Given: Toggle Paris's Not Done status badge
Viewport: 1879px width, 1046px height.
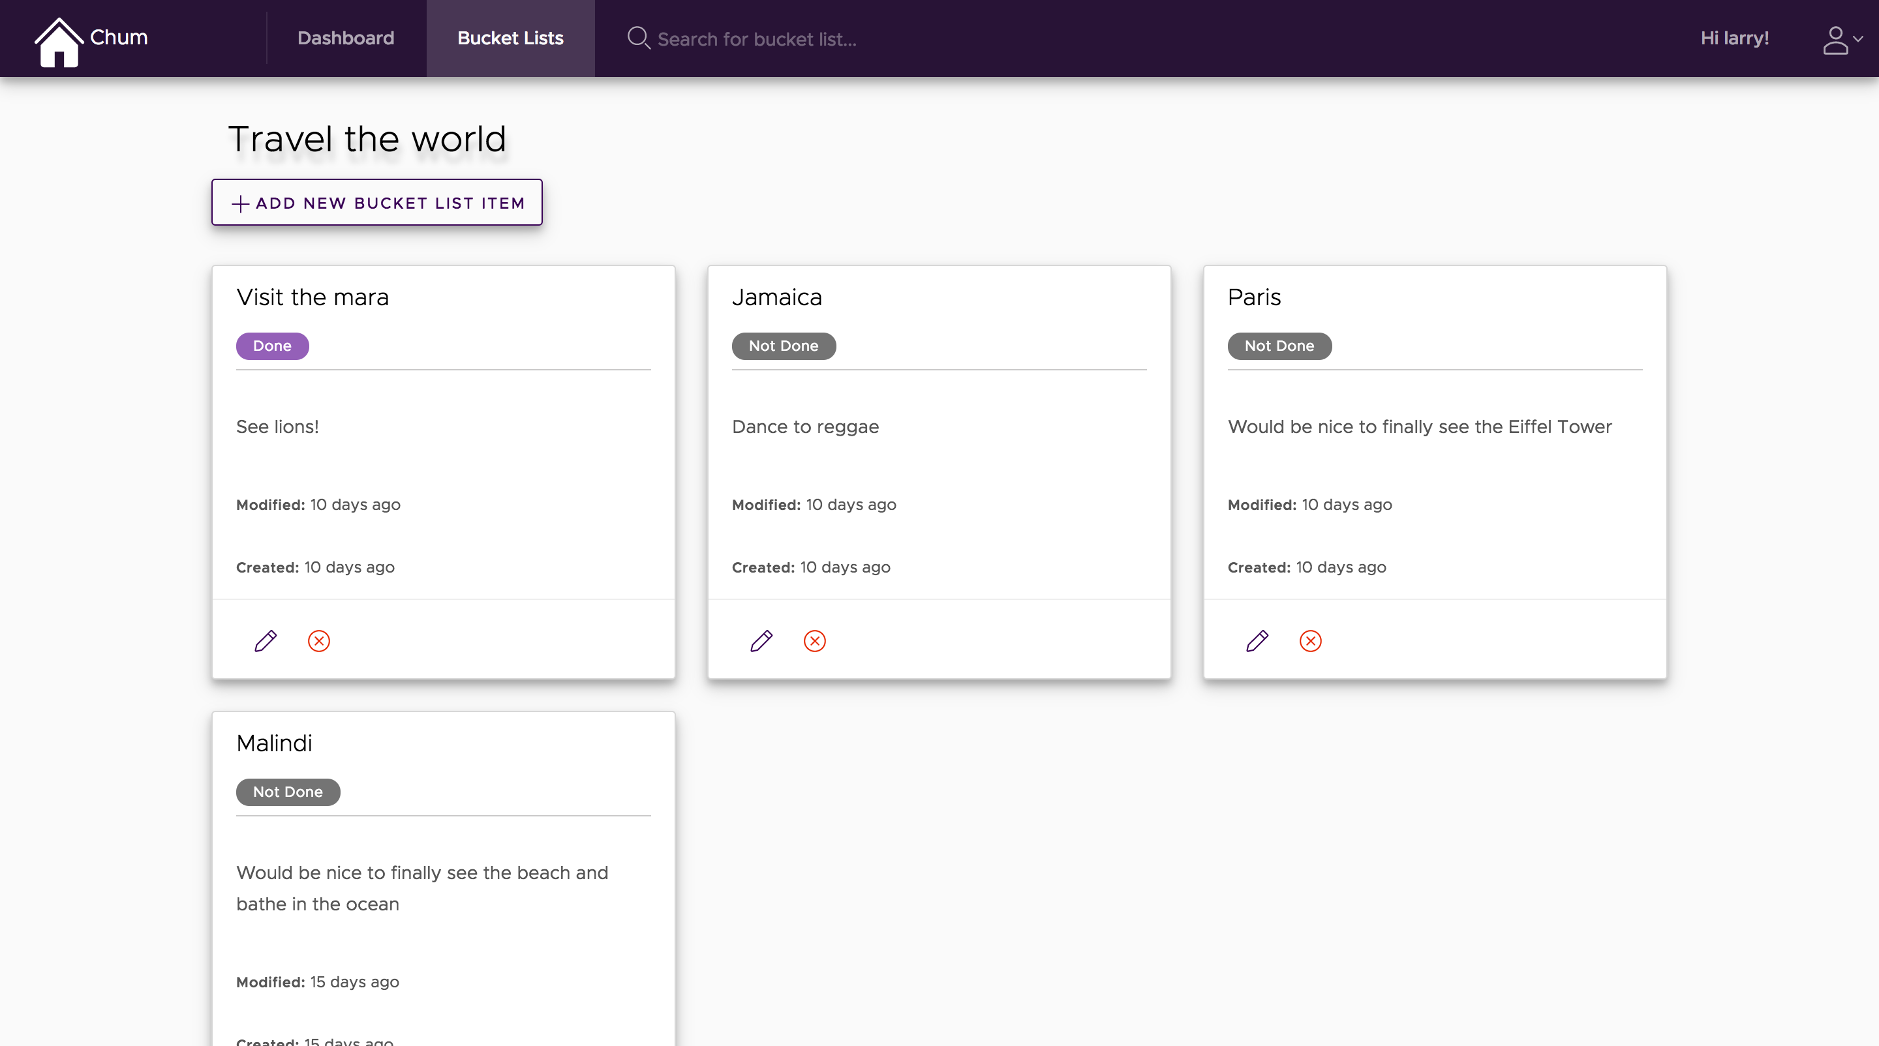Looking at the screenshot, I should [1279, 346].
